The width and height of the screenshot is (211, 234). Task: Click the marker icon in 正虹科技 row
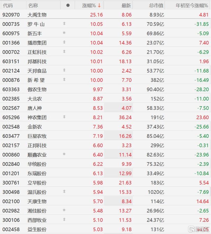(64, 51)
